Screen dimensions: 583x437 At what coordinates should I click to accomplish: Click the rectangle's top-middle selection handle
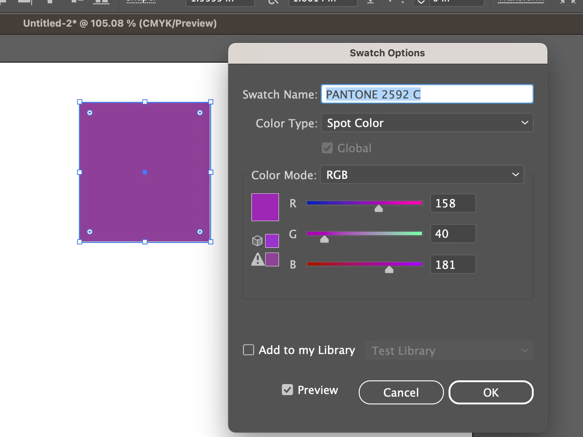coord(145,102)
